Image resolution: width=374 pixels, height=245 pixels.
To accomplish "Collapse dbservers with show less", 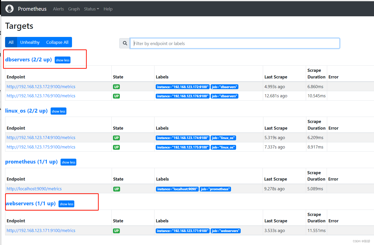I will point(63,60).
